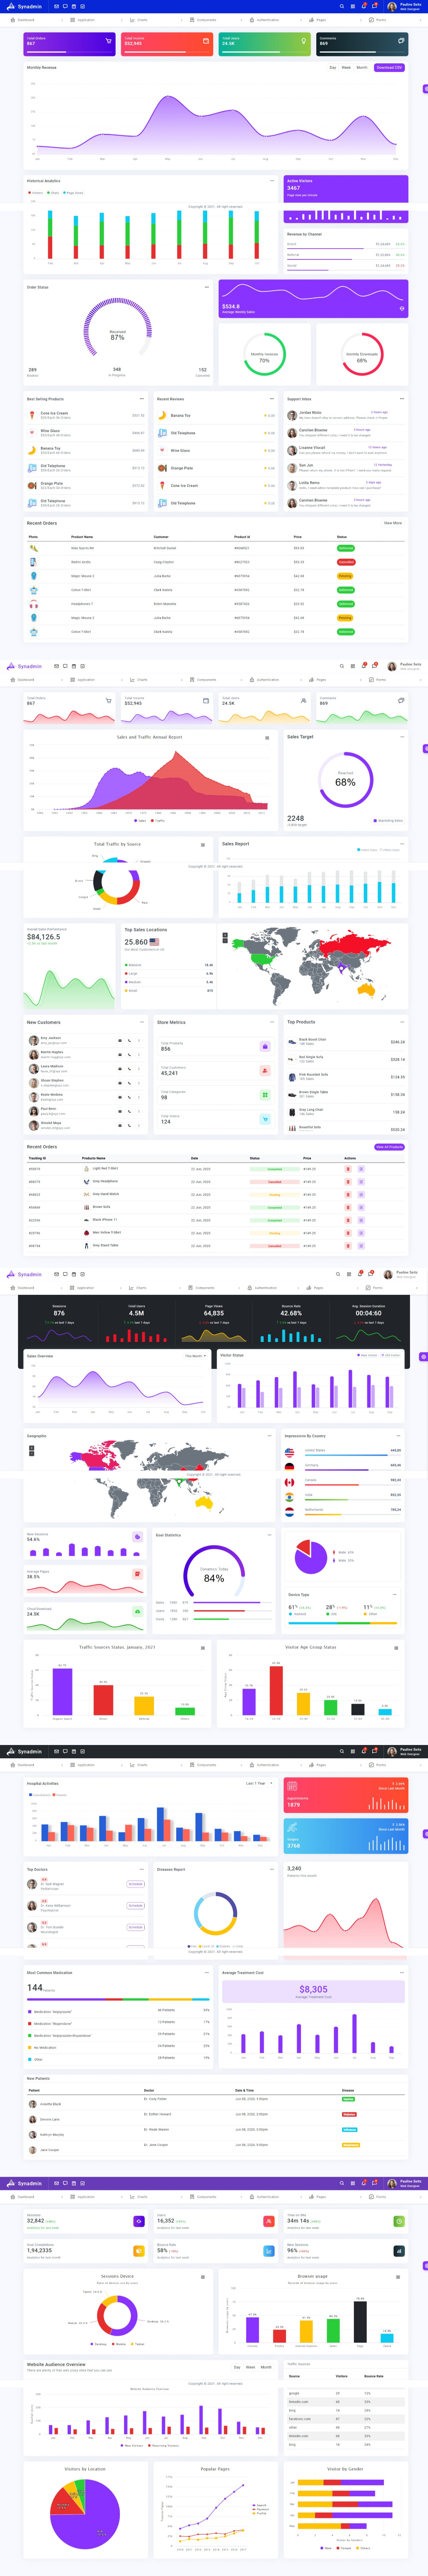Screen dimensions: 428x2576
Task: Click cart icon on purple Total Orders card
Action: point(108,41)
